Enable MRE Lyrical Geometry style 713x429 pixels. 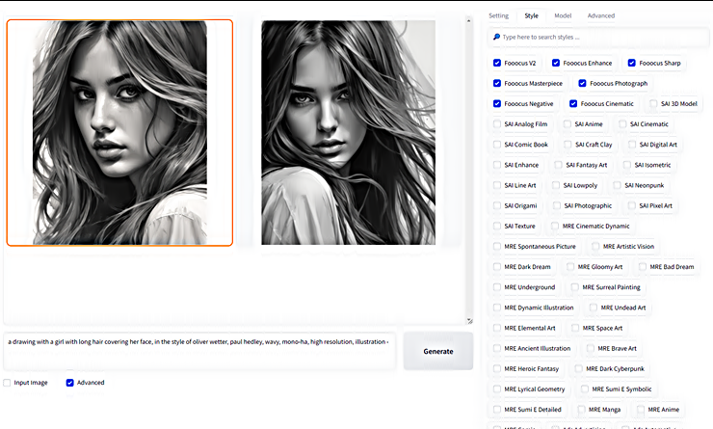pos(497,389)
